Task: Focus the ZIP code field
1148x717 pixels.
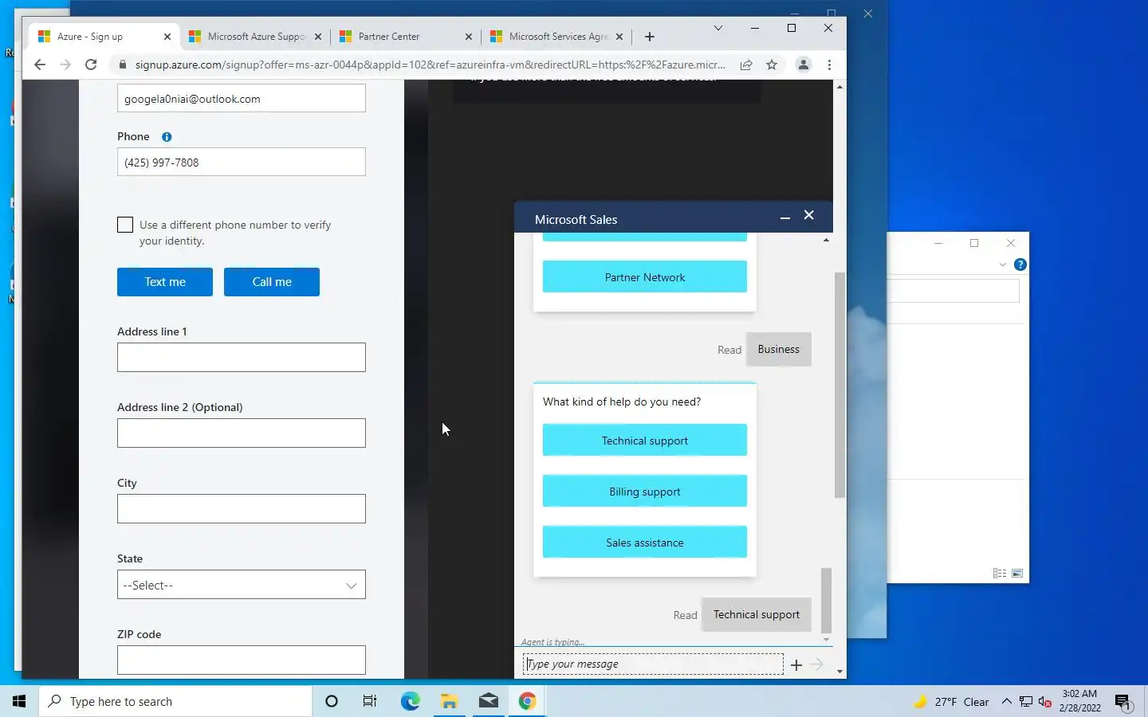Action: 242,660
